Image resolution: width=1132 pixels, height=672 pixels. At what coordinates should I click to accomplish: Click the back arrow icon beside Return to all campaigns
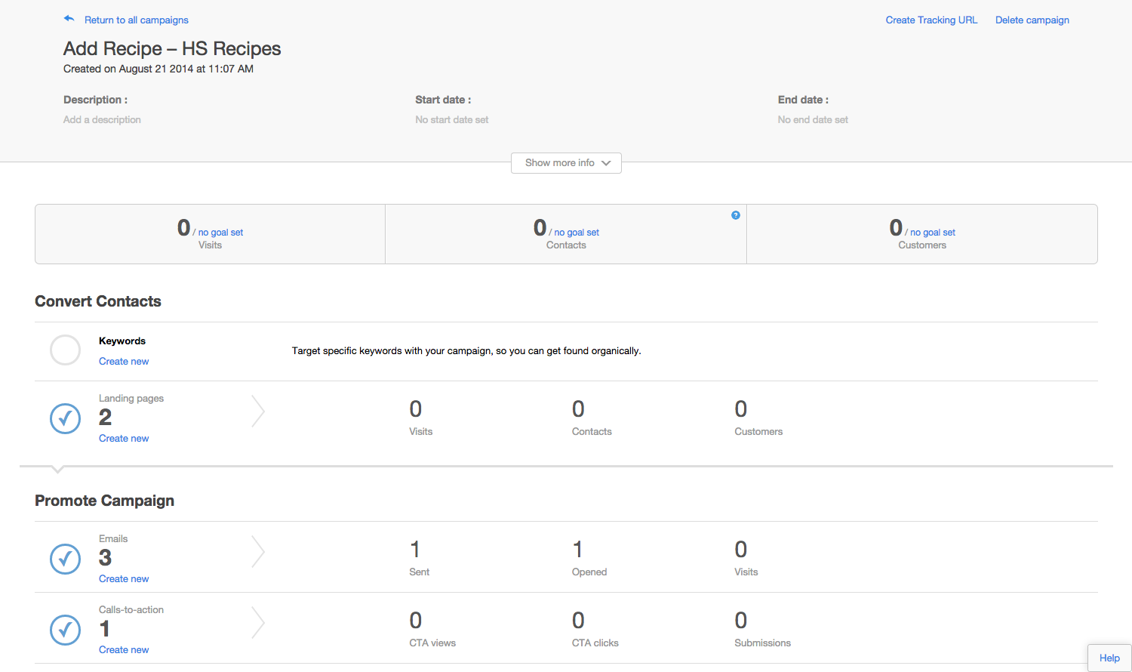coord(69,19)
